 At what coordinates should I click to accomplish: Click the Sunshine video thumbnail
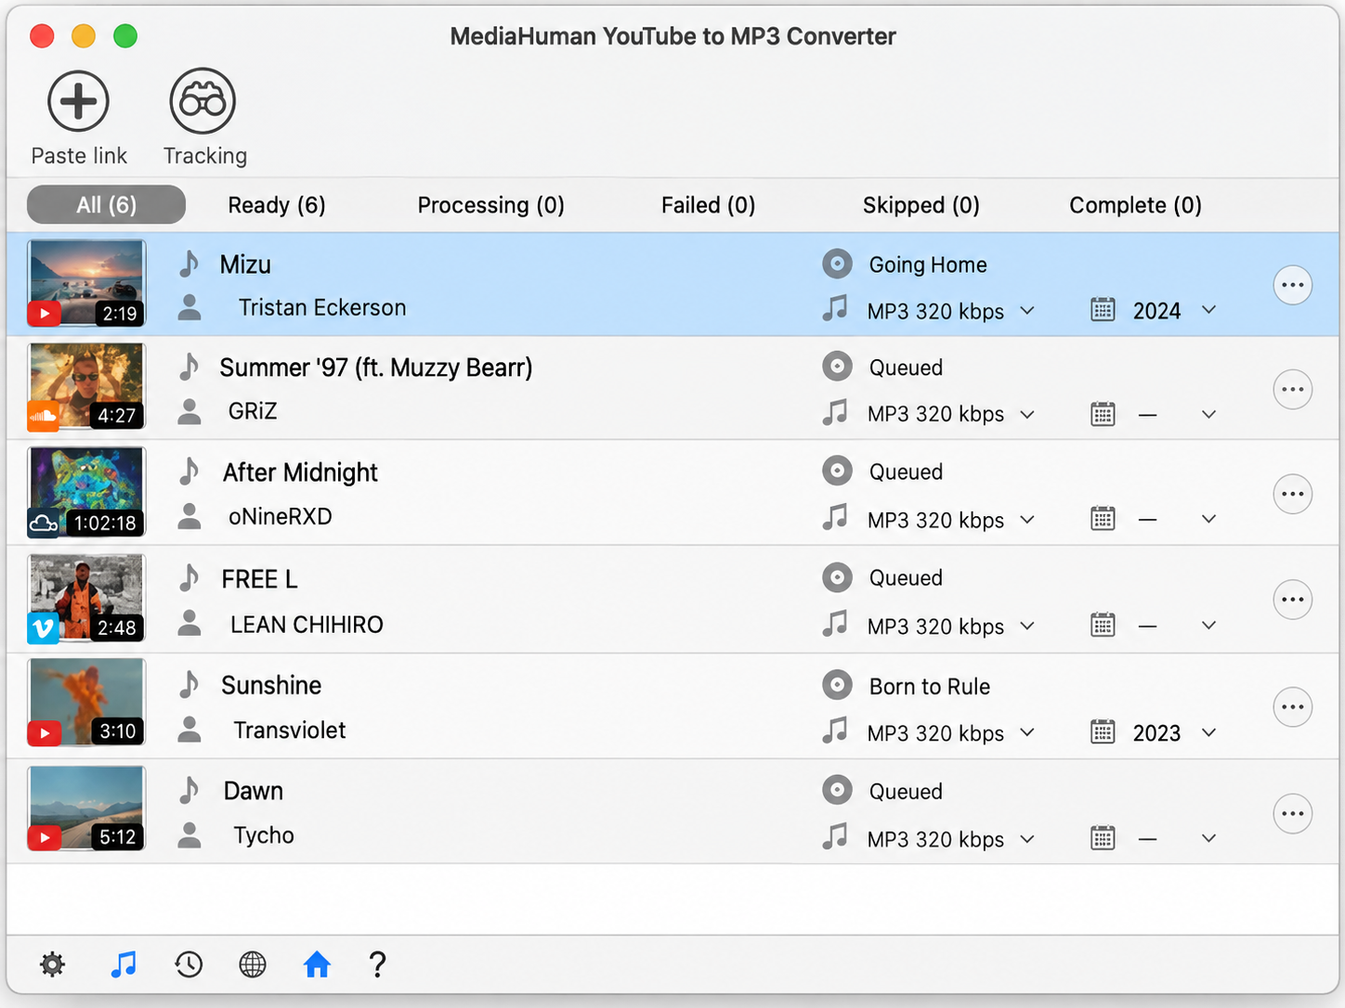tap(86, 703)
